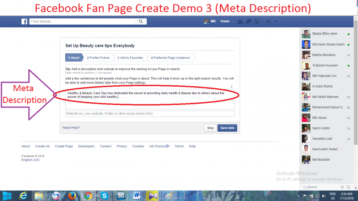
Task: Open chat with Versatile Loat
Action: click(x=326, y=138)
